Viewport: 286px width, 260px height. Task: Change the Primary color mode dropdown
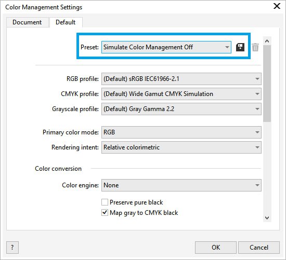click(181, 132)
